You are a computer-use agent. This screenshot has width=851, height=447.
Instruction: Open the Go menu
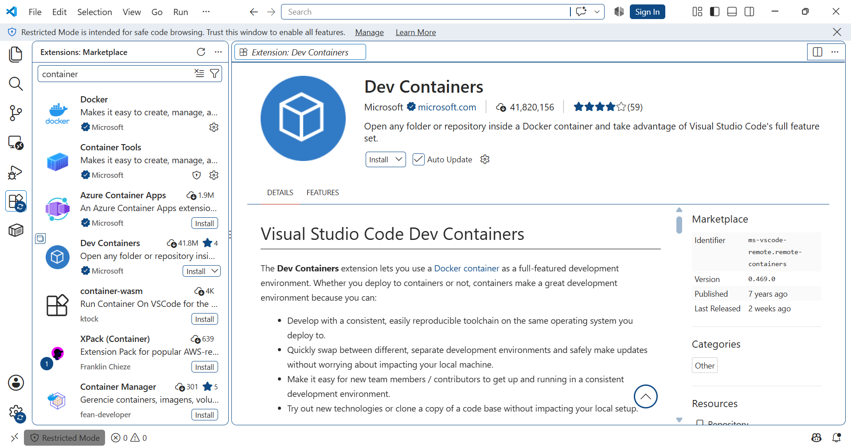(x=157, y=12)
